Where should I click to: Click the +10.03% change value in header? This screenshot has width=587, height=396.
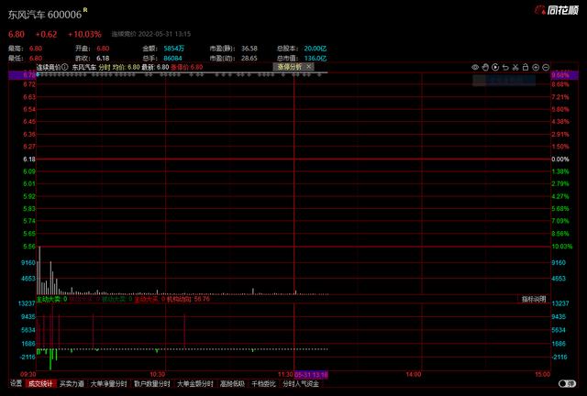point(84,35)
